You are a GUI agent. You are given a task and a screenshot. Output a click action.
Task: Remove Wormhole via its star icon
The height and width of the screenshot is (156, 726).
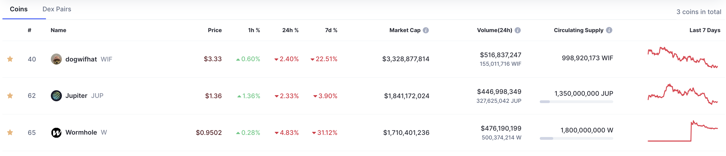[x=10, y=132]
